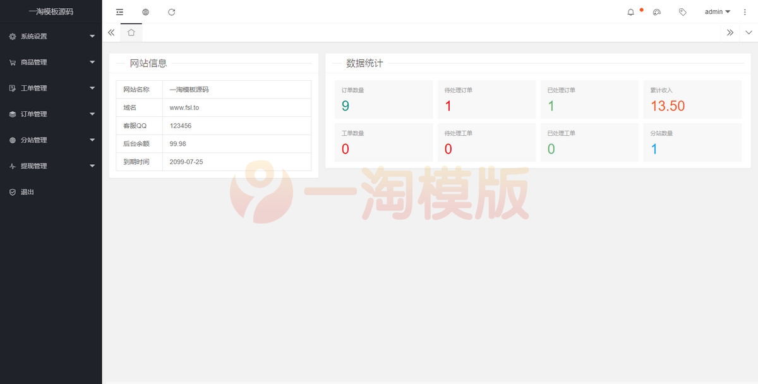Click the shopping cart icon beside 商品管理
758x384 pixels.
coord(11,62)
